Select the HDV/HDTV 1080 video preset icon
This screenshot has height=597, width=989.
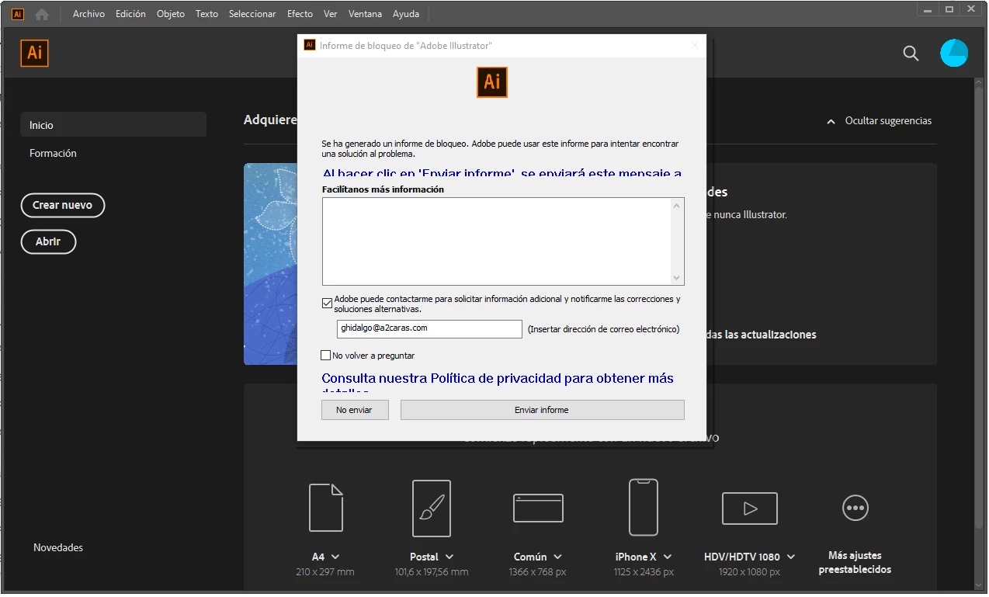749,508
